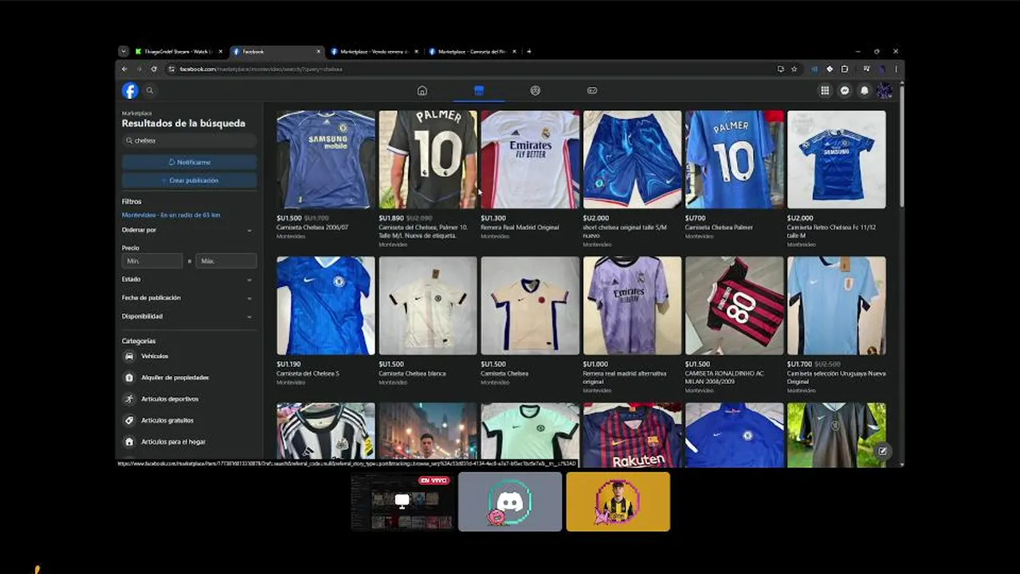
Task: Open Remera Real Madrid Original listing
Action: click(530, 159)
